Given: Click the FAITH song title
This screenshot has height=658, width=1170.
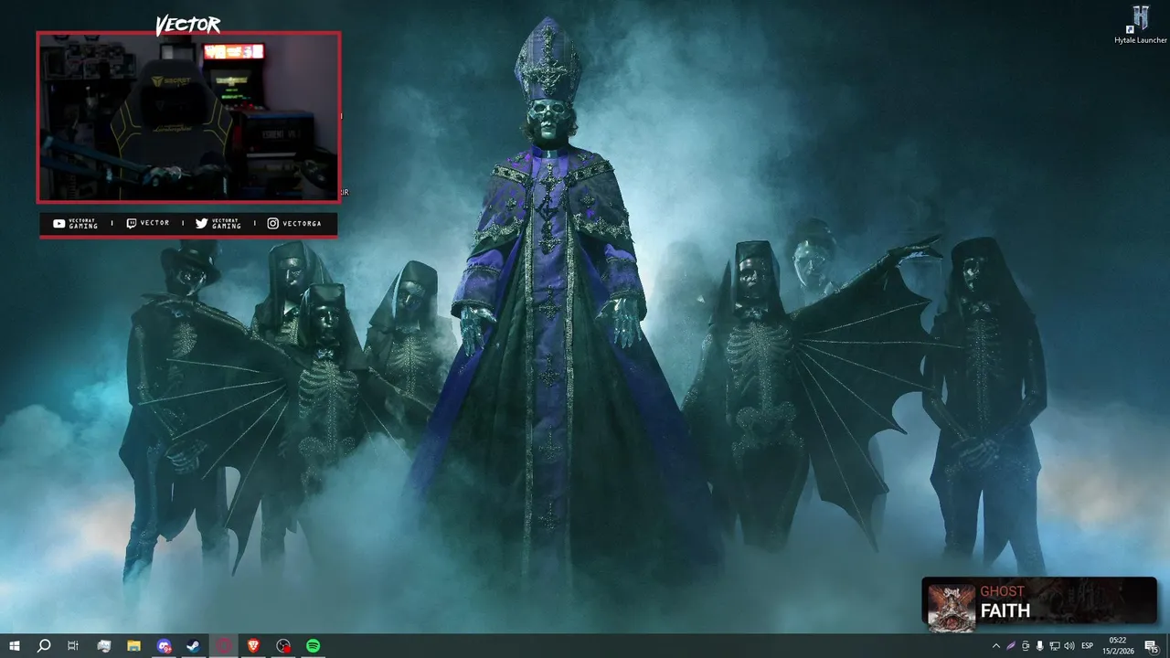Looking at the screenshot, I should point(1005,610).
